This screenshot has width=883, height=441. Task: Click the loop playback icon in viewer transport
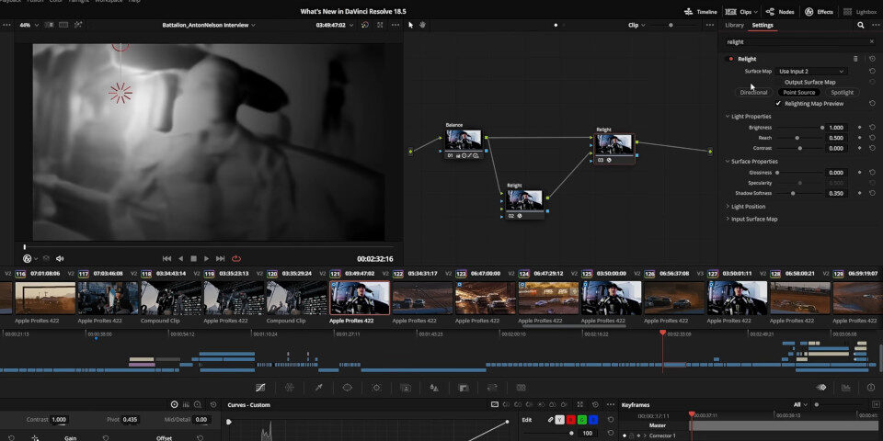click(236, 259)
